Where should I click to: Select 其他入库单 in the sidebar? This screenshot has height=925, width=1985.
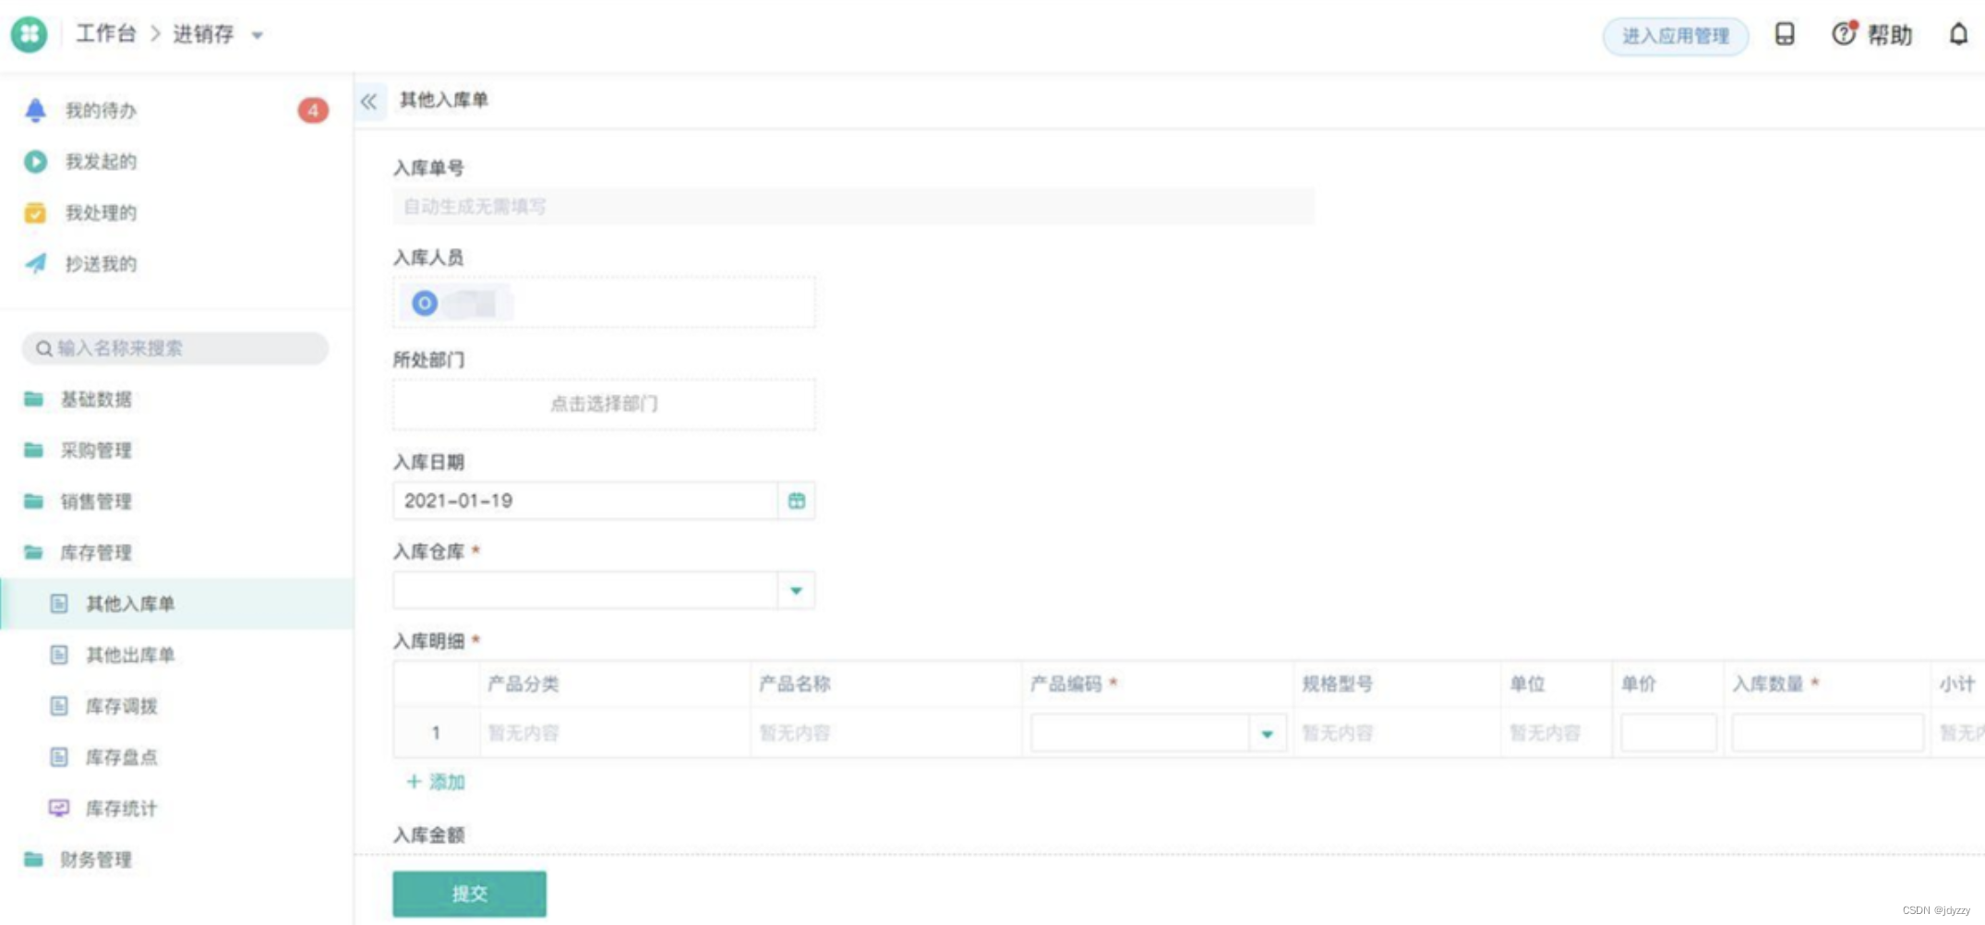pos(177,604)
